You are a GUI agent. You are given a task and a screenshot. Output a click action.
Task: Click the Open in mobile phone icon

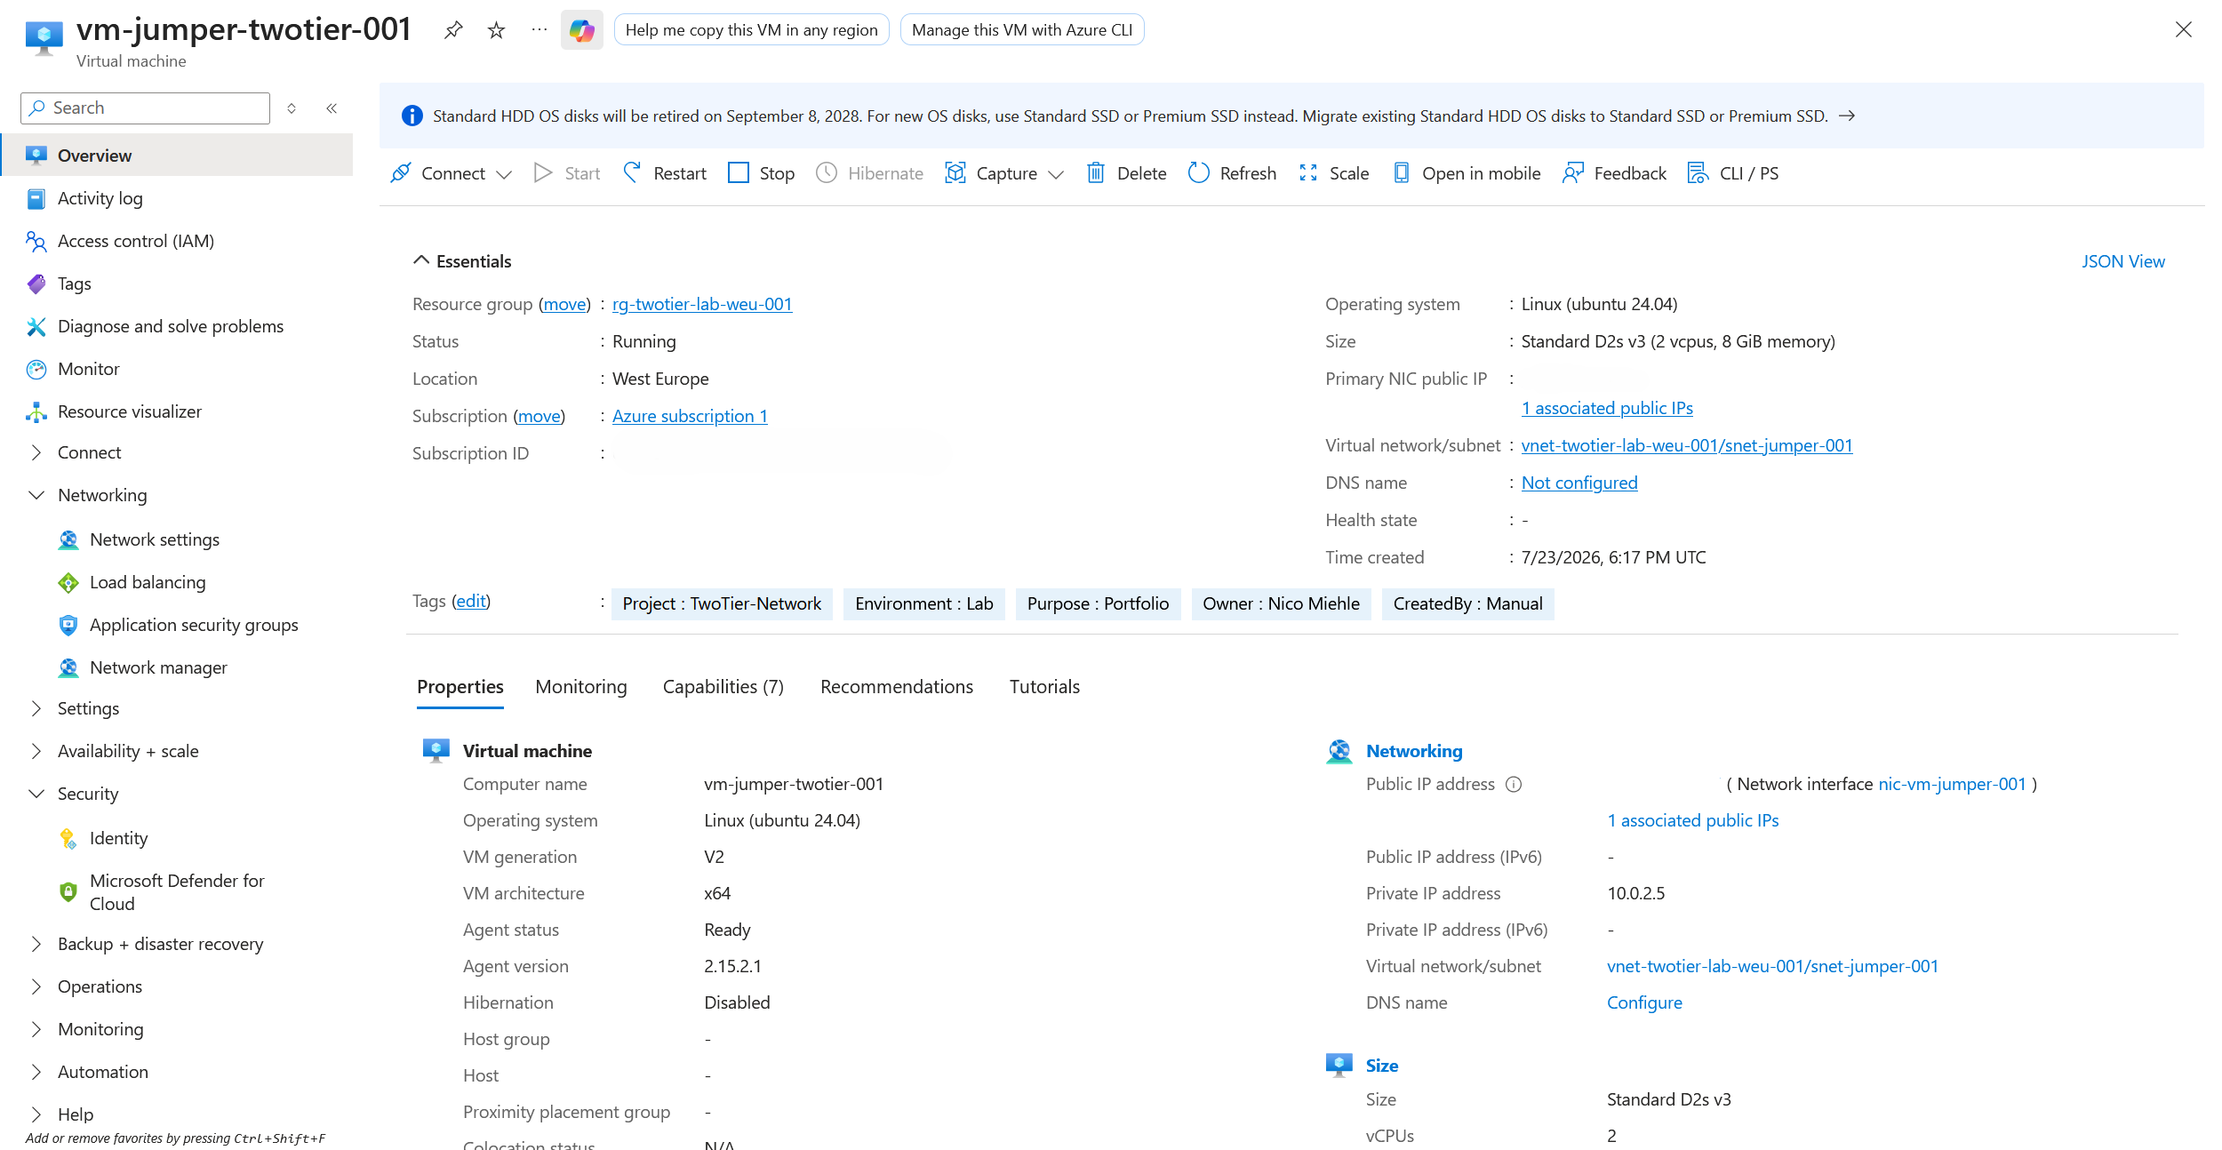click(1402, 172)
